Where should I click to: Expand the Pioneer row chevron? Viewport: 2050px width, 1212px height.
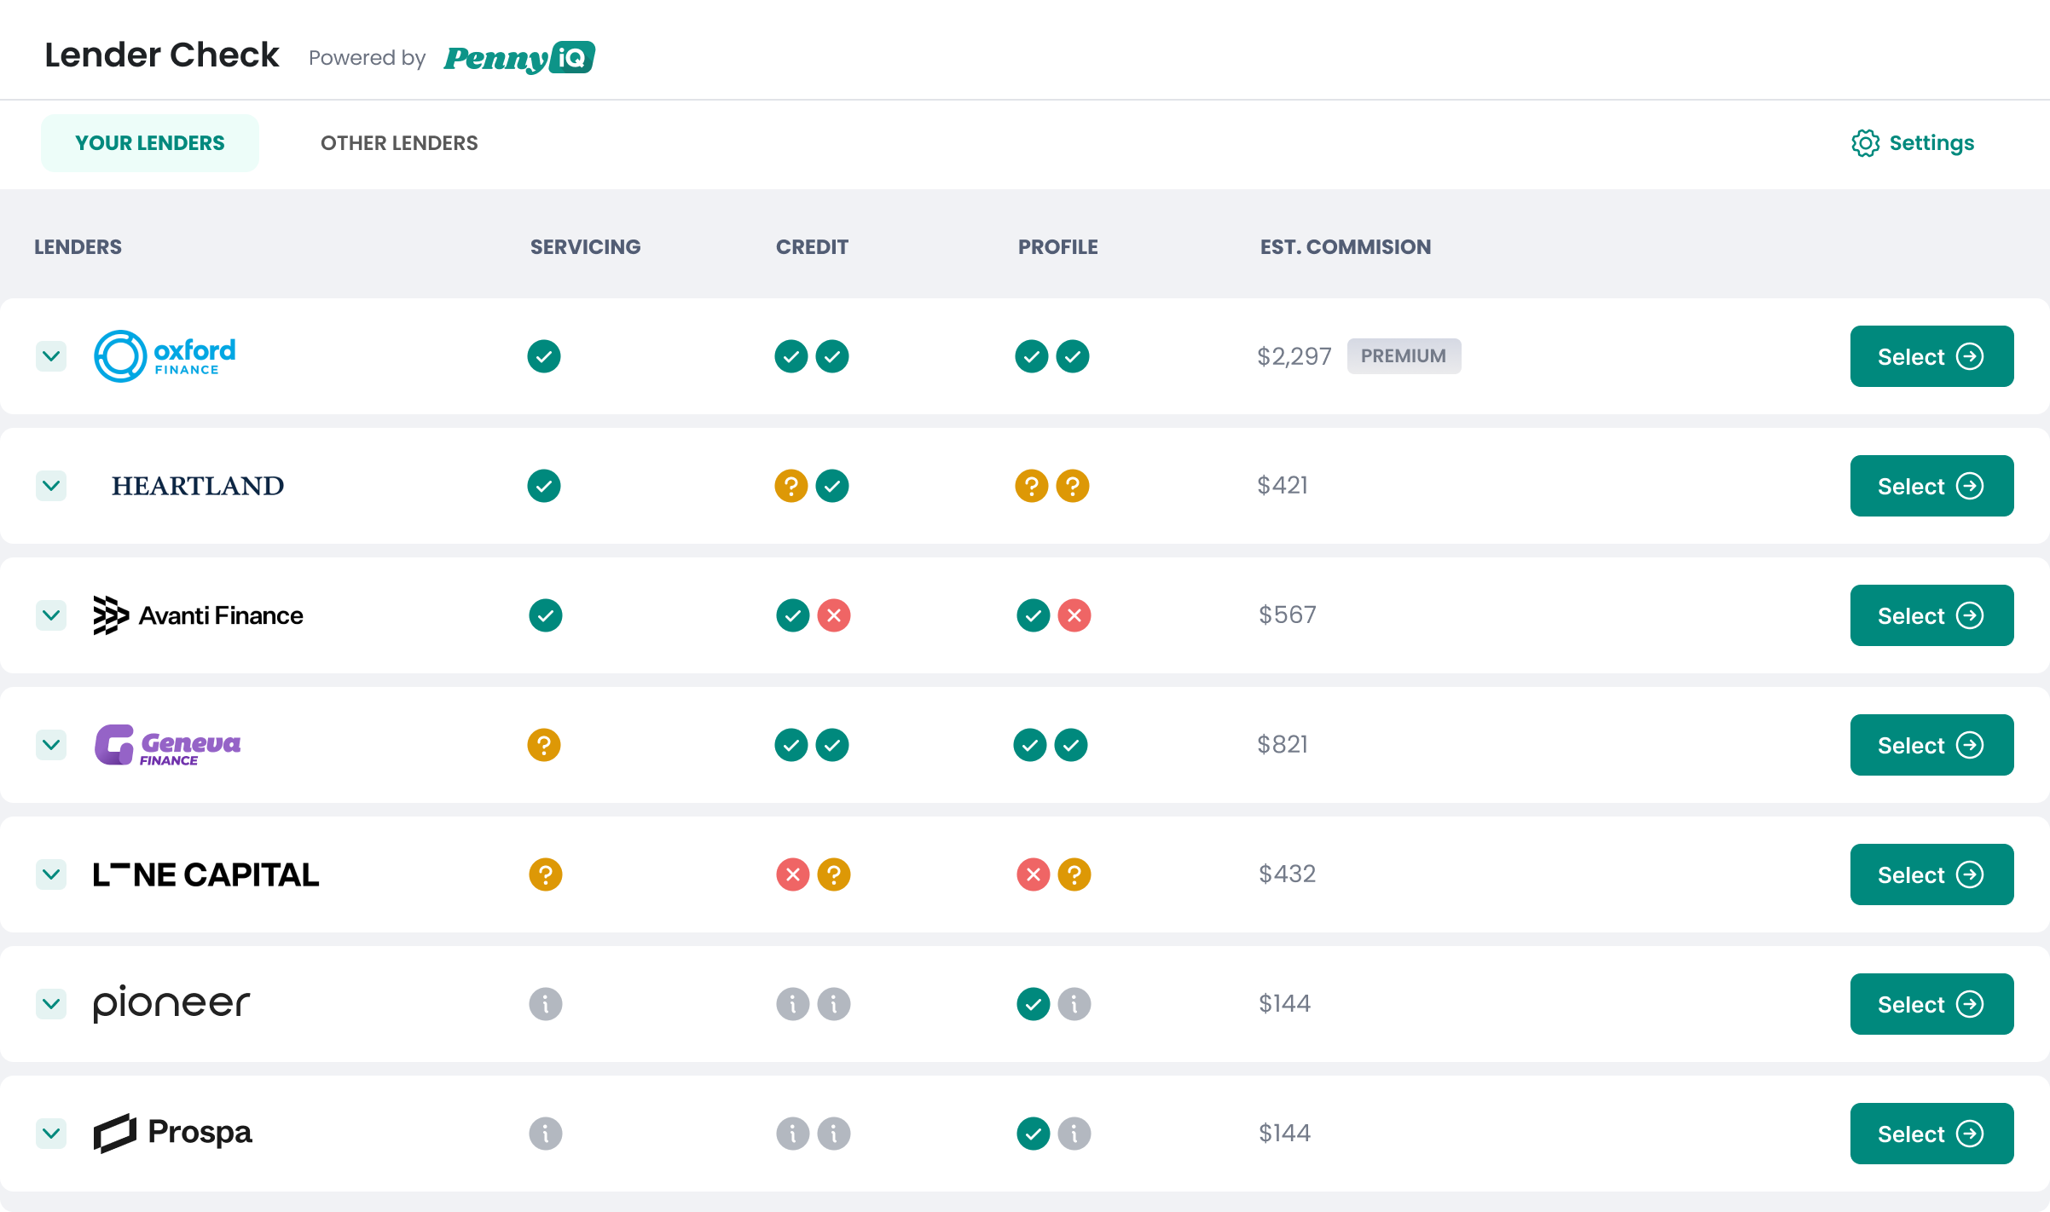point(51,1004)
